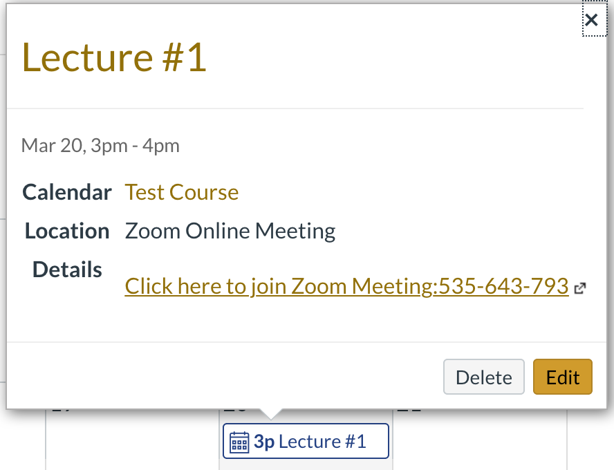
Task: Go to the Test Course calendar link
Action: point(182,192)
